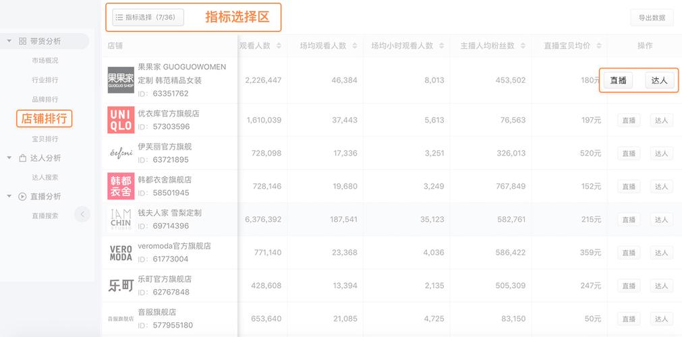The image size is (682, 337).
Task: Click the 果果家 shop logo
Action: pos(121,80)
